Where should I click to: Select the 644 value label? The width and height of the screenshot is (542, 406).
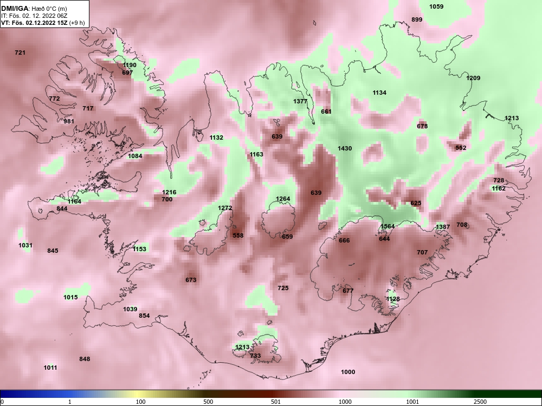(384, 239)
